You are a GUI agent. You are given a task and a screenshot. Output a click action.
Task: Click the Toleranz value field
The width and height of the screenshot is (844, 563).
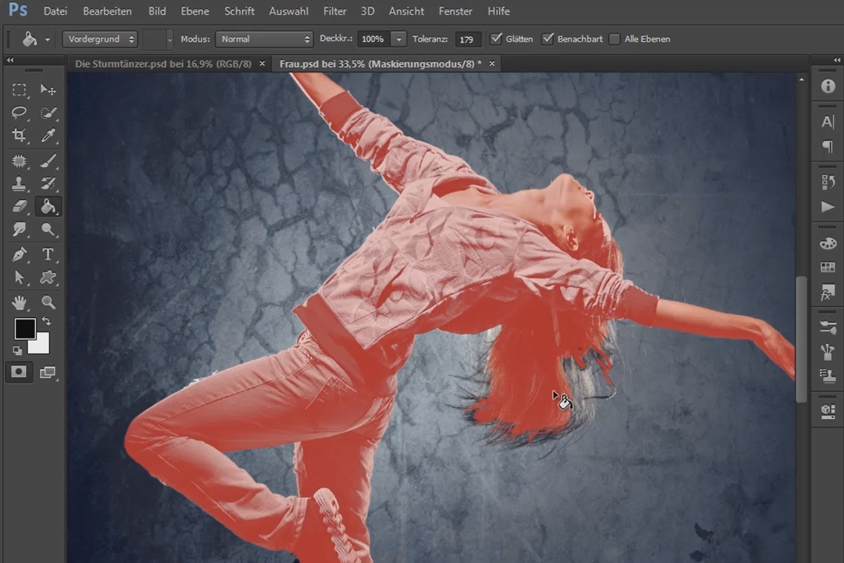point(468,39)
